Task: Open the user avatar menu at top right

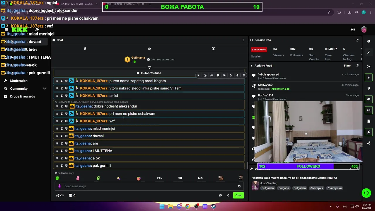Action: click(x=364, y=30)
